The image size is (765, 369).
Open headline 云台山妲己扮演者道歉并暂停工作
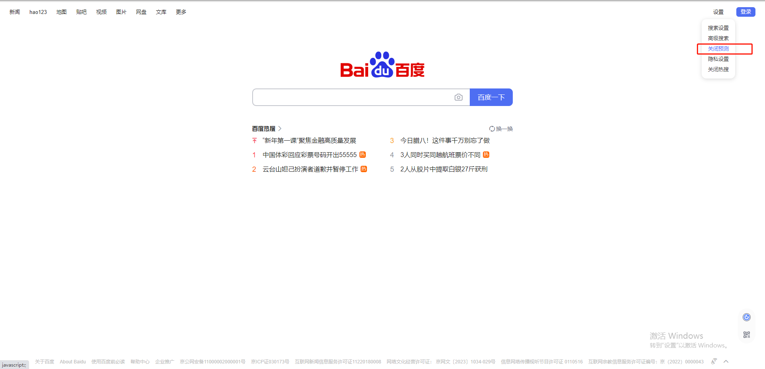coord(310,169)
